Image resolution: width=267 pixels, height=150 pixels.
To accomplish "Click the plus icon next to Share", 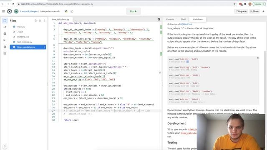I will 263,11.
